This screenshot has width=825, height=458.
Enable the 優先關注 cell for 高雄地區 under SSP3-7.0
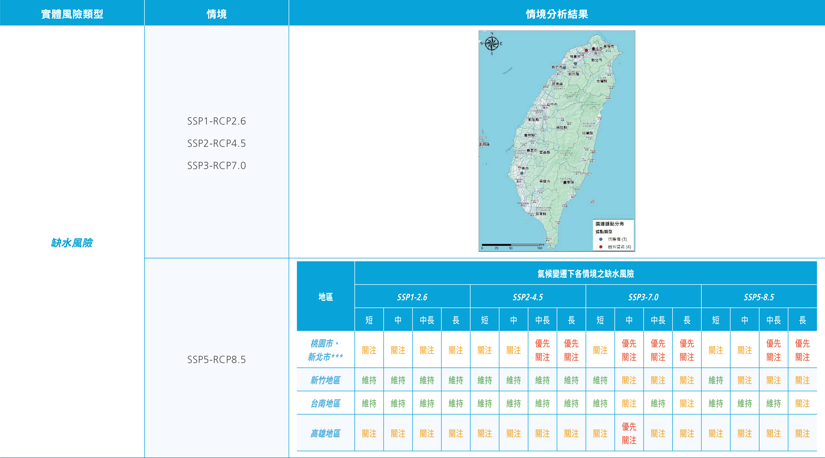click(x=629, y=434)
